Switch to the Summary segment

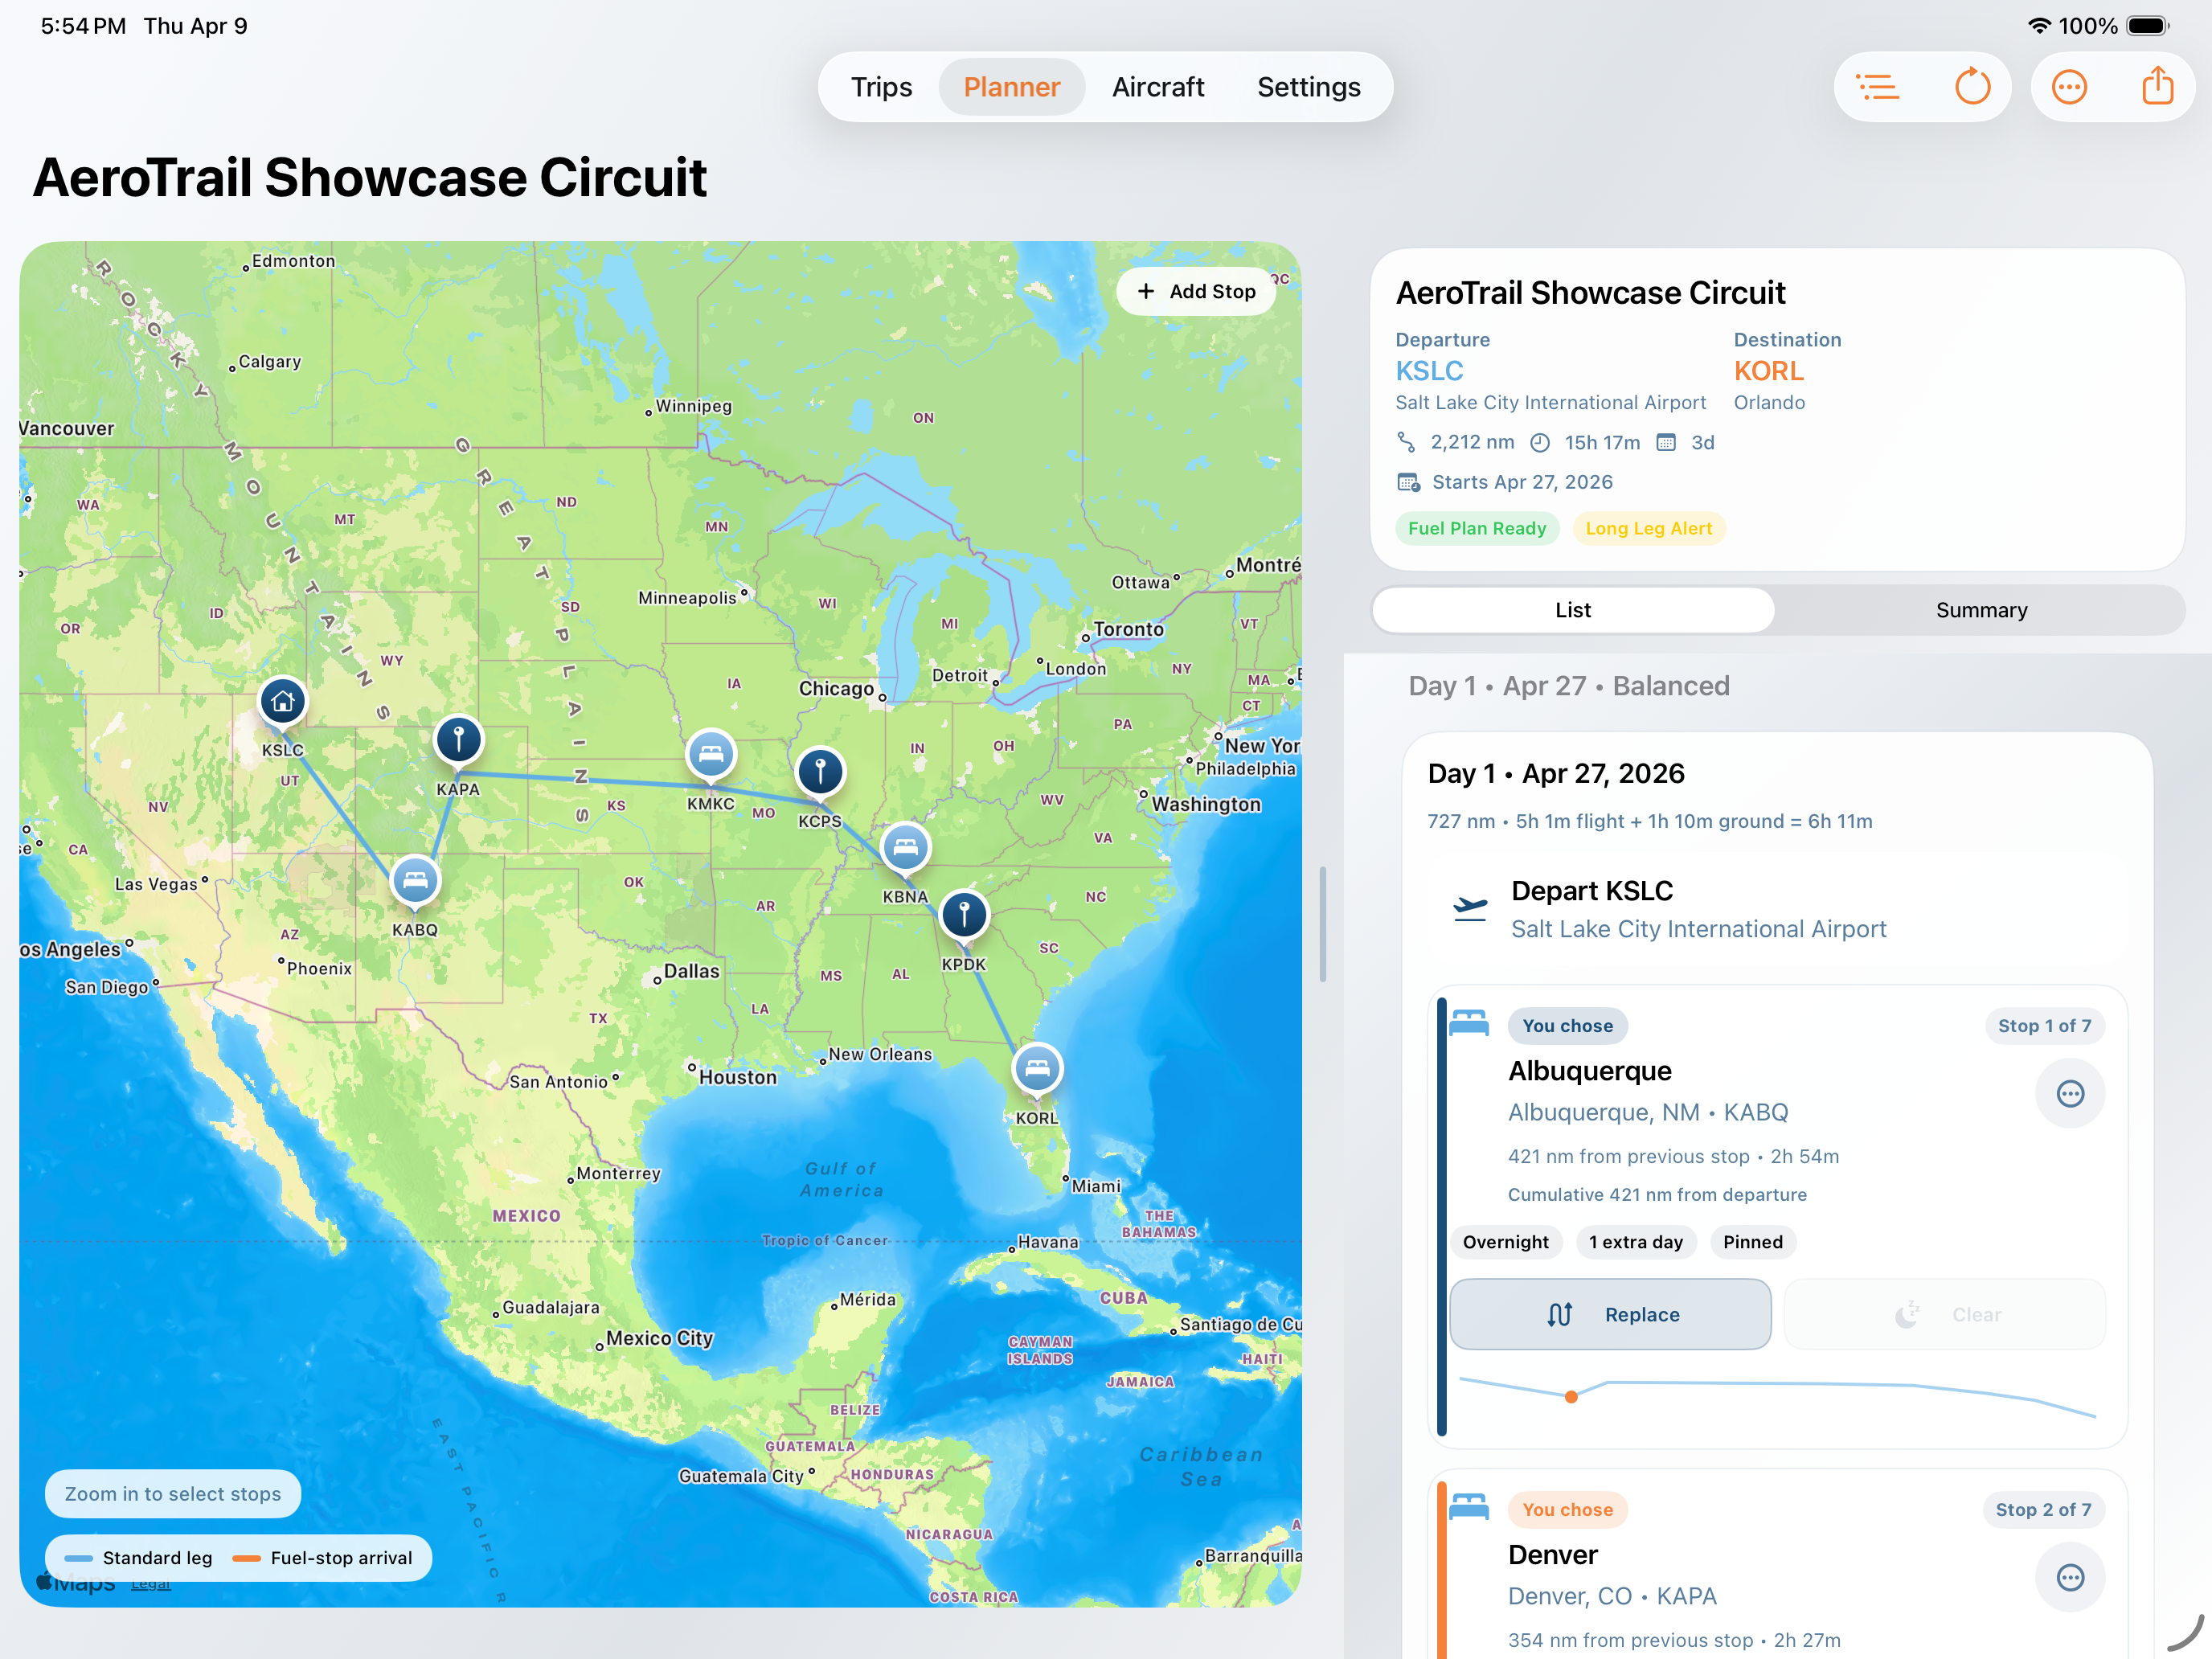pos(1980,610)
